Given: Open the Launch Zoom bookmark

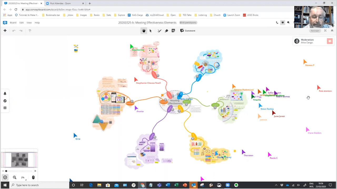Looking at the screenshot, I should click(232, 15).
